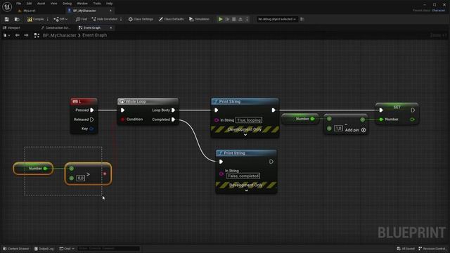
Task: Click the L key node's Key output pin
Action: click(x=91, y=129)
